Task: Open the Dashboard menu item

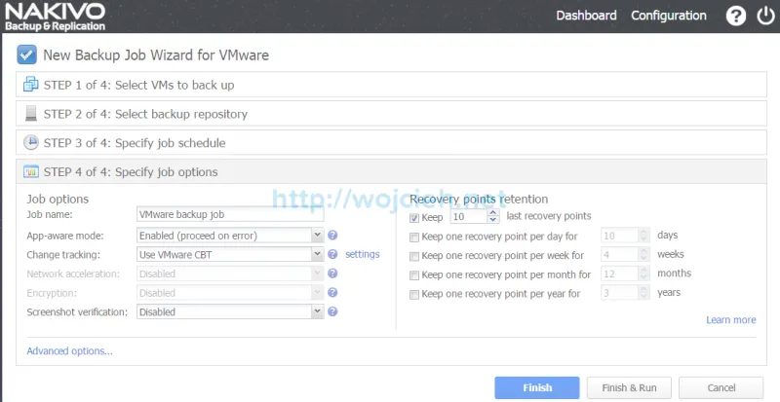Action: pos(586,16)
